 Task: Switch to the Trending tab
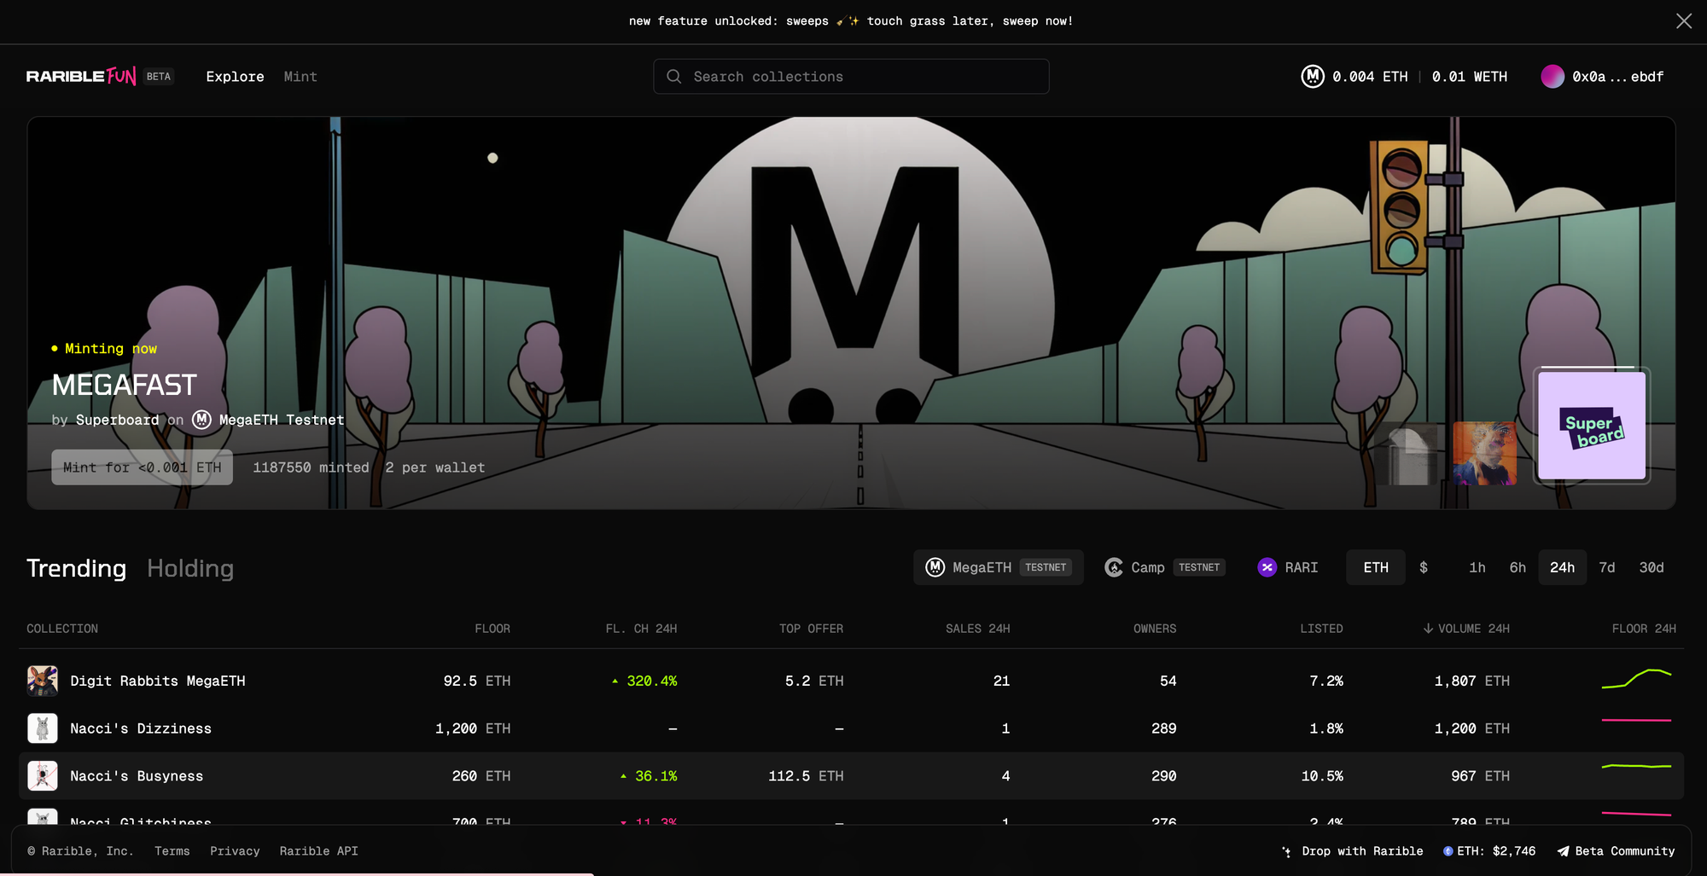[x=76, y=568]
